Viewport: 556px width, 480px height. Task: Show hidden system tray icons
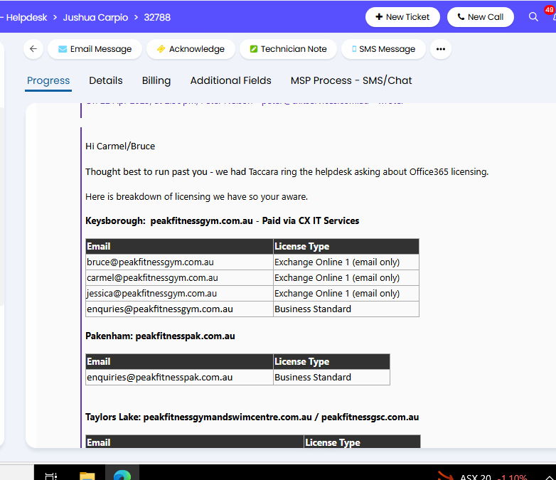click(x=550, y=478)
